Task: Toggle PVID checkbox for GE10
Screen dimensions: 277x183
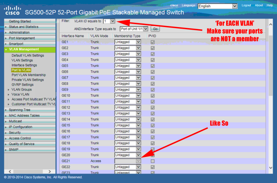Action: coord(153,96)
